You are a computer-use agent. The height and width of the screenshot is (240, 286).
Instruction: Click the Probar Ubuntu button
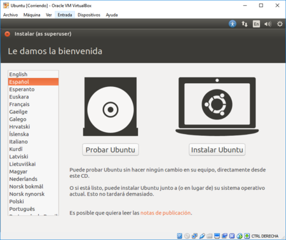[111, 150]
